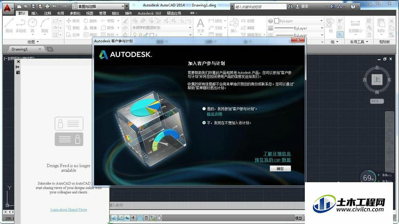Click the Text (文字) tool
The height and width of the screenshot is (224, 399).
coord(201,25)
